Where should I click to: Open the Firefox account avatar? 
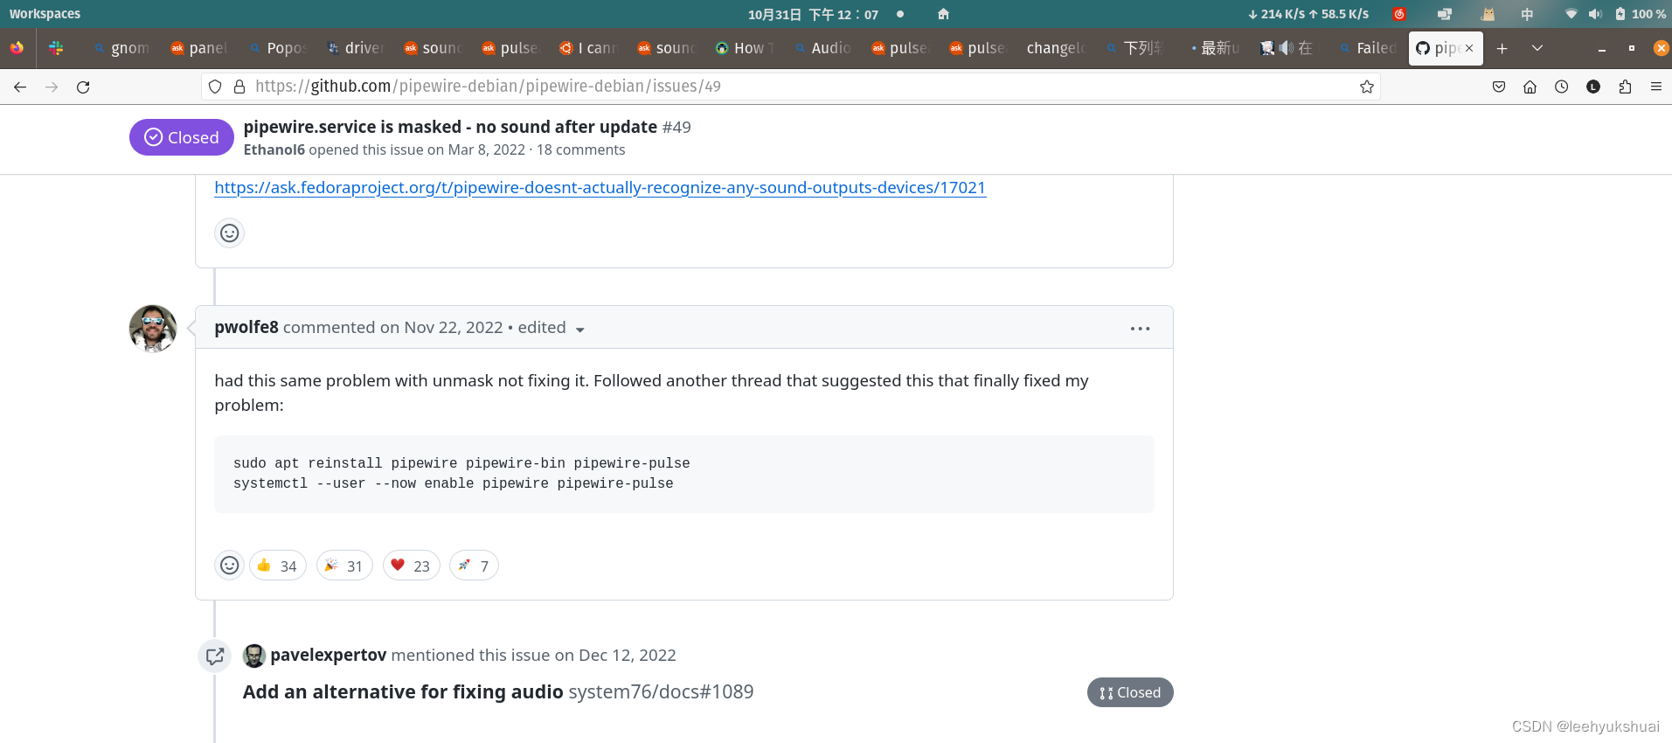[1593, 87]
